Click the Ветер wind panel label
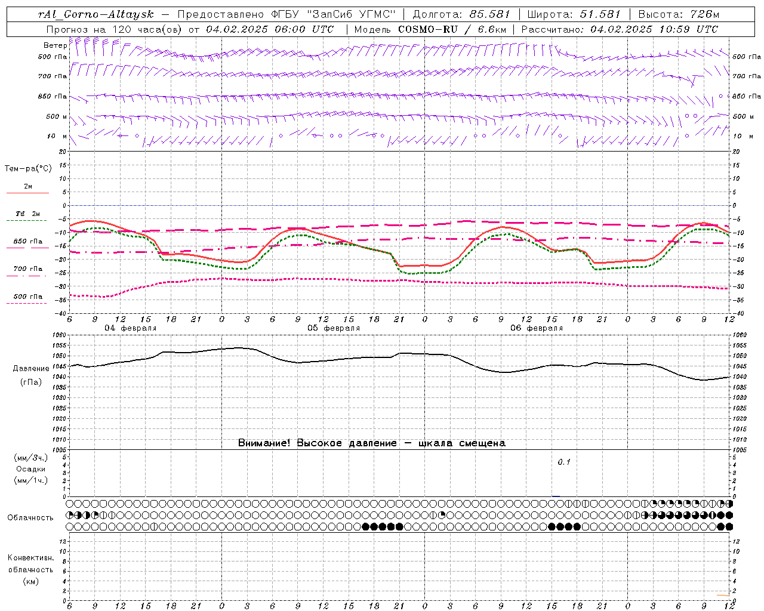 coord(55,45)
